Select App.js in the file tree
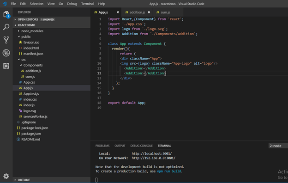Viewport: 288px width, 183px height. point(28,88)
